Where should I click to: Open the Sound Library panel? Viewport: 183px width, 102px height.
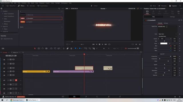[x=43, y=6]
